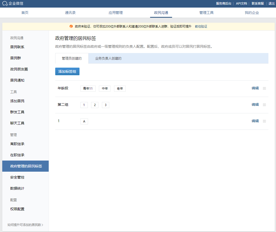Click the 青年11 tag

coord(88,88)
